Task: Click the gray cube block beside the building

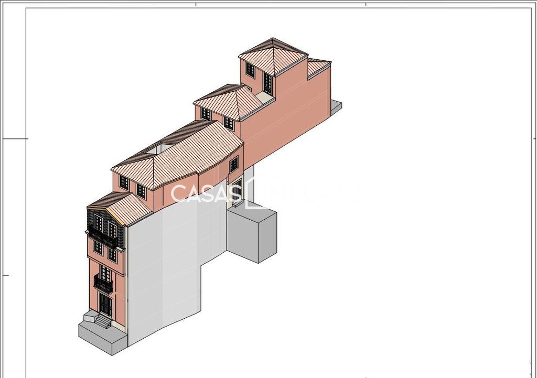Action: point(252,233)
